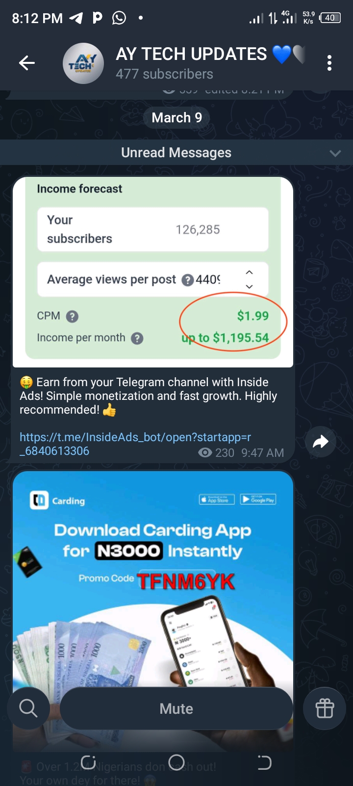The image size is (353, 786).
Task: Tap the Average views help icon
Action: point(187,280)
